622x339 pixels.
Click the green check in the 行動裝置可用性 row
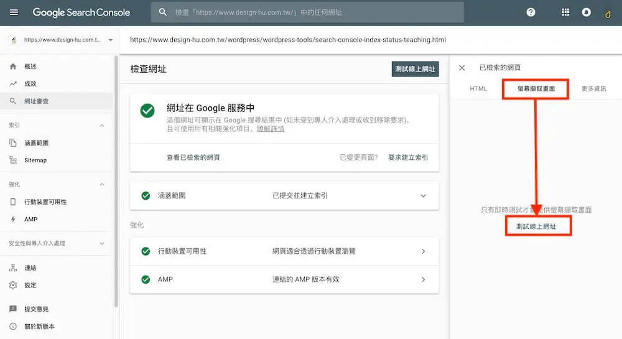(x=146, y=251)
